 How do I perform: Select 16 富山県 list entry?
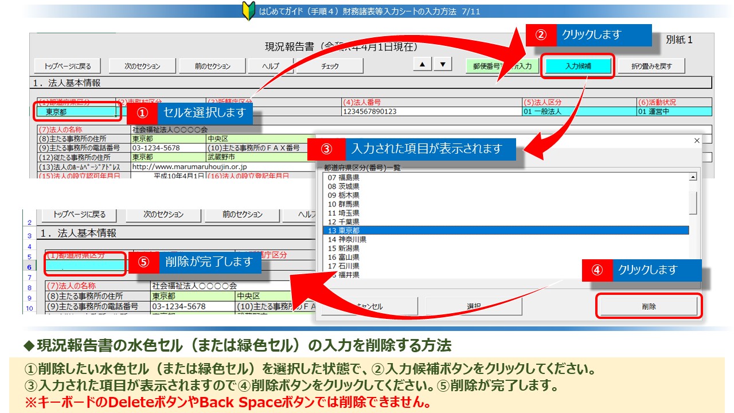tap(505, 258)
